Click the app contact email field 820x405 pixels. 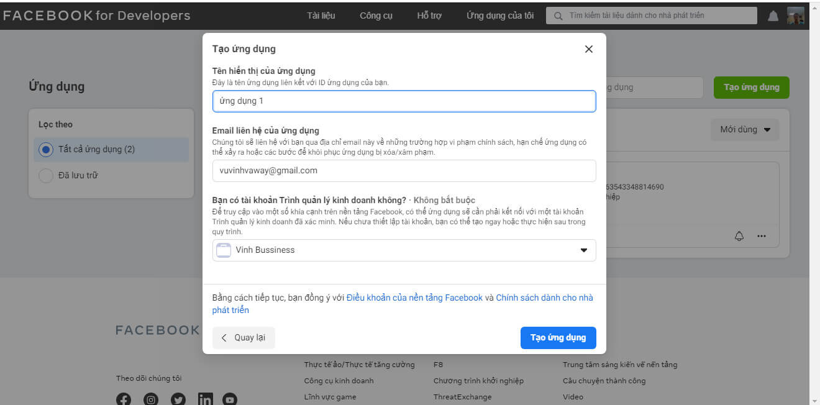point(404,170)
